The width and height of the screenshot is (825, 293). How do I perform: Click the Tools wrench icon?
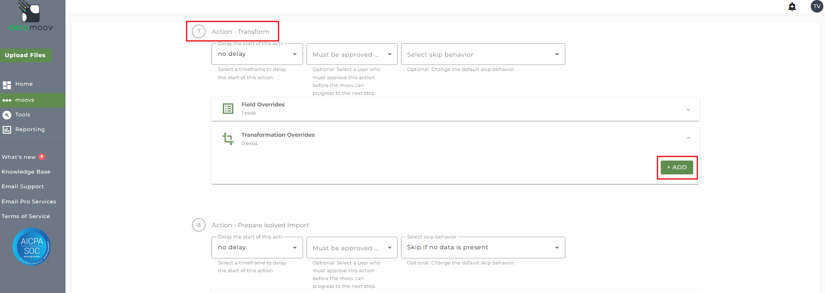click(7, 115)
